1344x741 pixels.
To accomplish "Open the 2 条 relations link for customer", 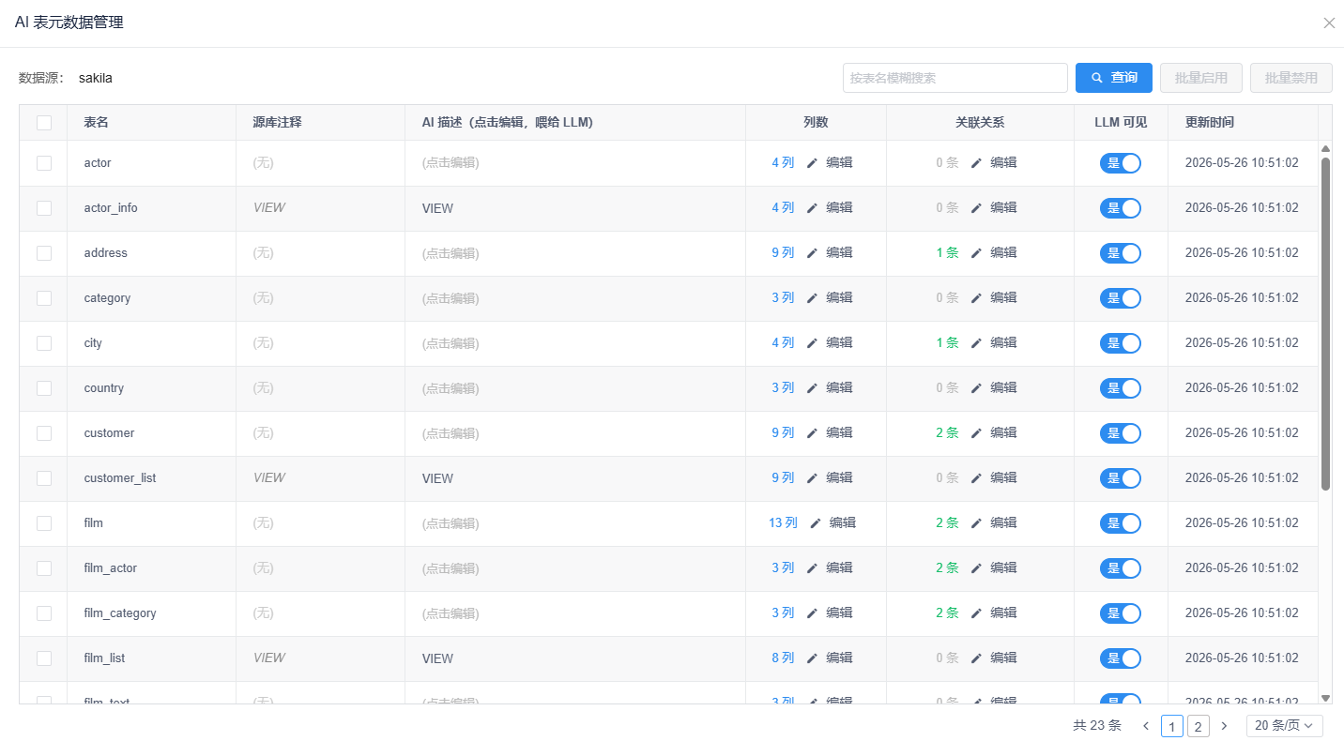I will [947, 433].
